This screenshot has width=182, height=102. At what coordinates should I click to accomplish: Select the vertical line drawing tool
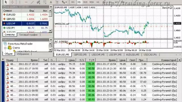[20, 2]
